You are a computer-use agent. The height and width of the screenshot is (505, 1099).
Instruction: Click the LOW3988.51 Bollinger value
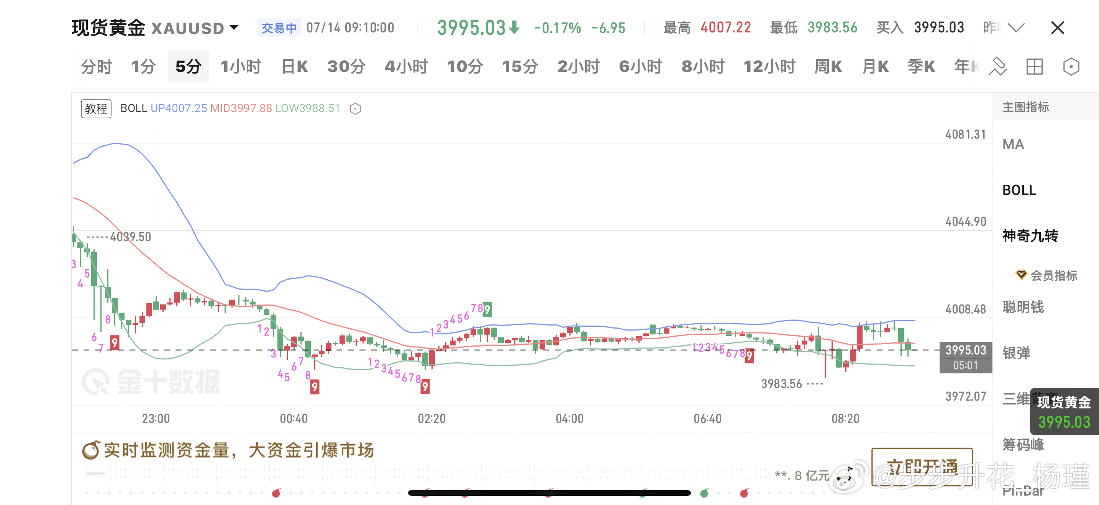coord(307,108)
